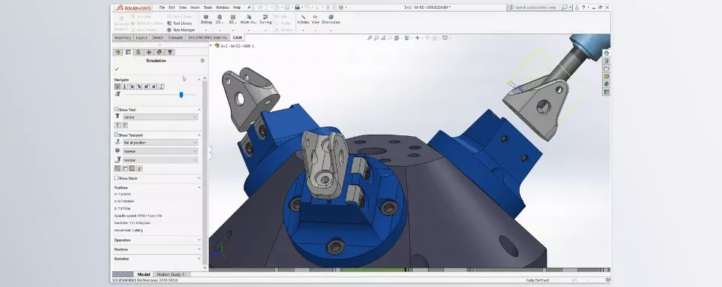Toggle the Show Tool checkbox
This screenshot has width=722, height=287.
117,110
